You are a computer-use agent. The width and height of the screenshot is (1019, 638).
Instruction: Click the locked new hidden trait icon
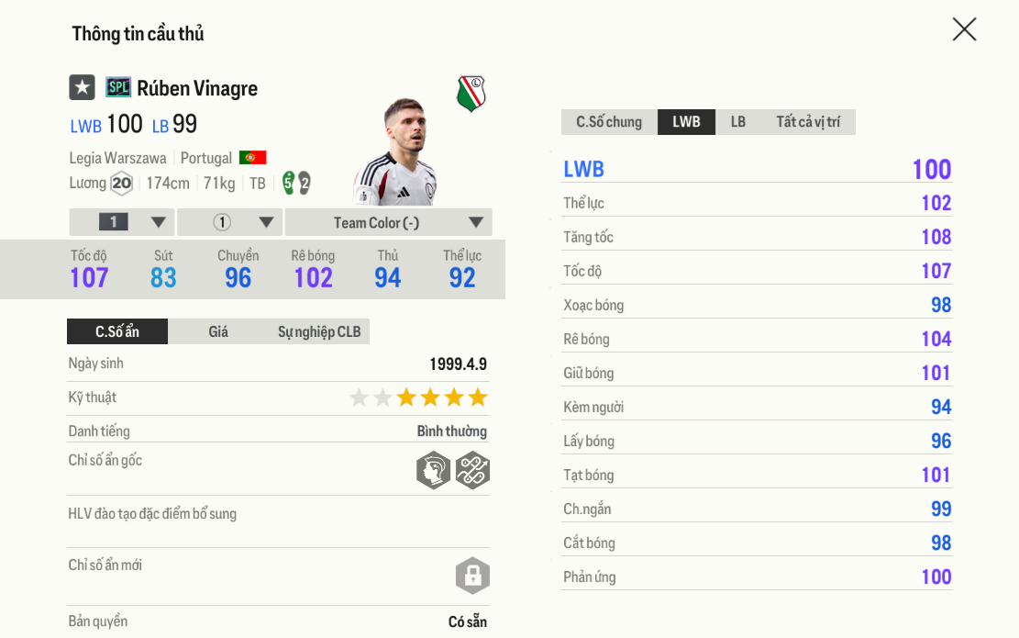pyautogui.click(x=472, y=576)
